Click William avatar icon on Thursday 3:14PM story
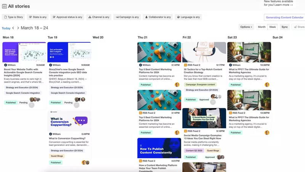 [140, 65]
